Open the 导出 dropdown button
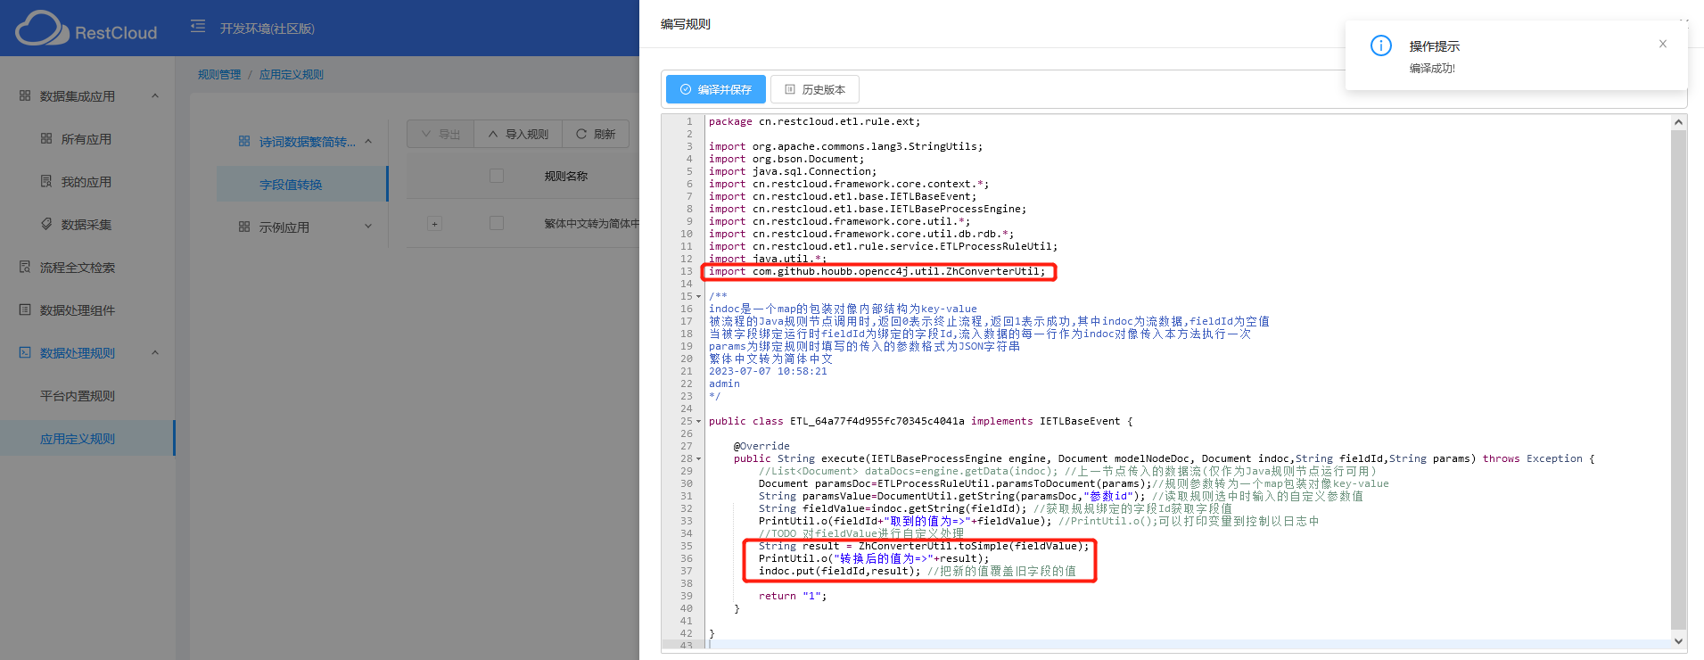Screen dimensions: 1704x660 440,134
